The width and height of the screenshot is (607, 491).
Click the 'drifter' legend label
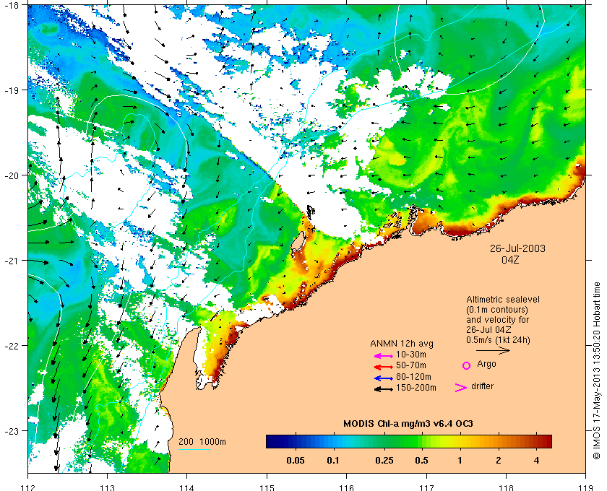tap(483, 386)
